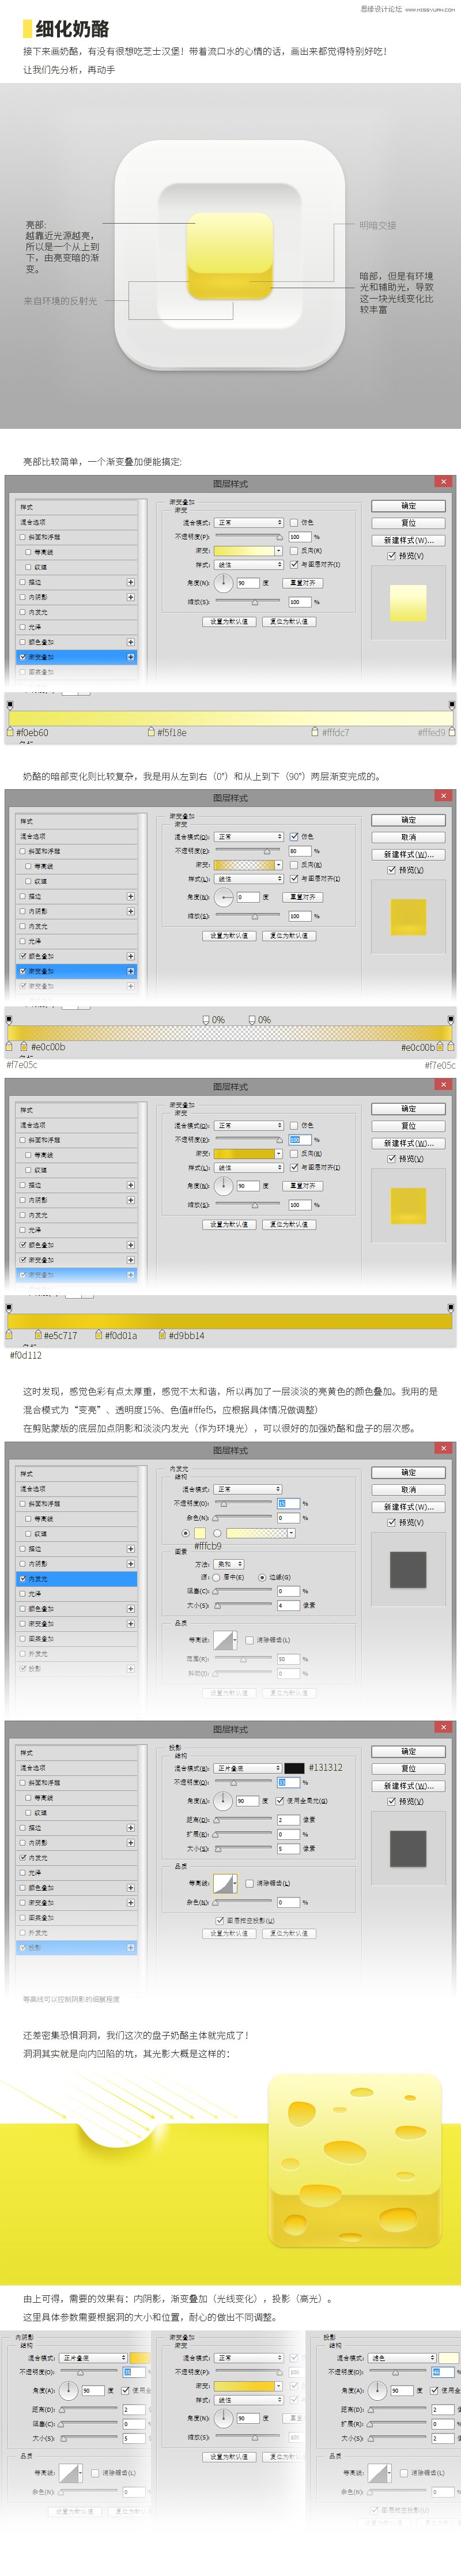
Task: Open gradient picker dropdown in pale-yellow gradient overlay dialog
Action: point(279,550)
